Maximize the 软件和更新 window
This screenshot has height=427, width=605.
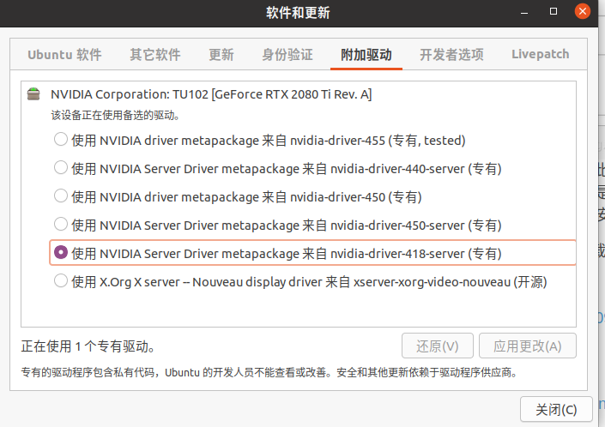pyautogui.click(x=554, y=11)
